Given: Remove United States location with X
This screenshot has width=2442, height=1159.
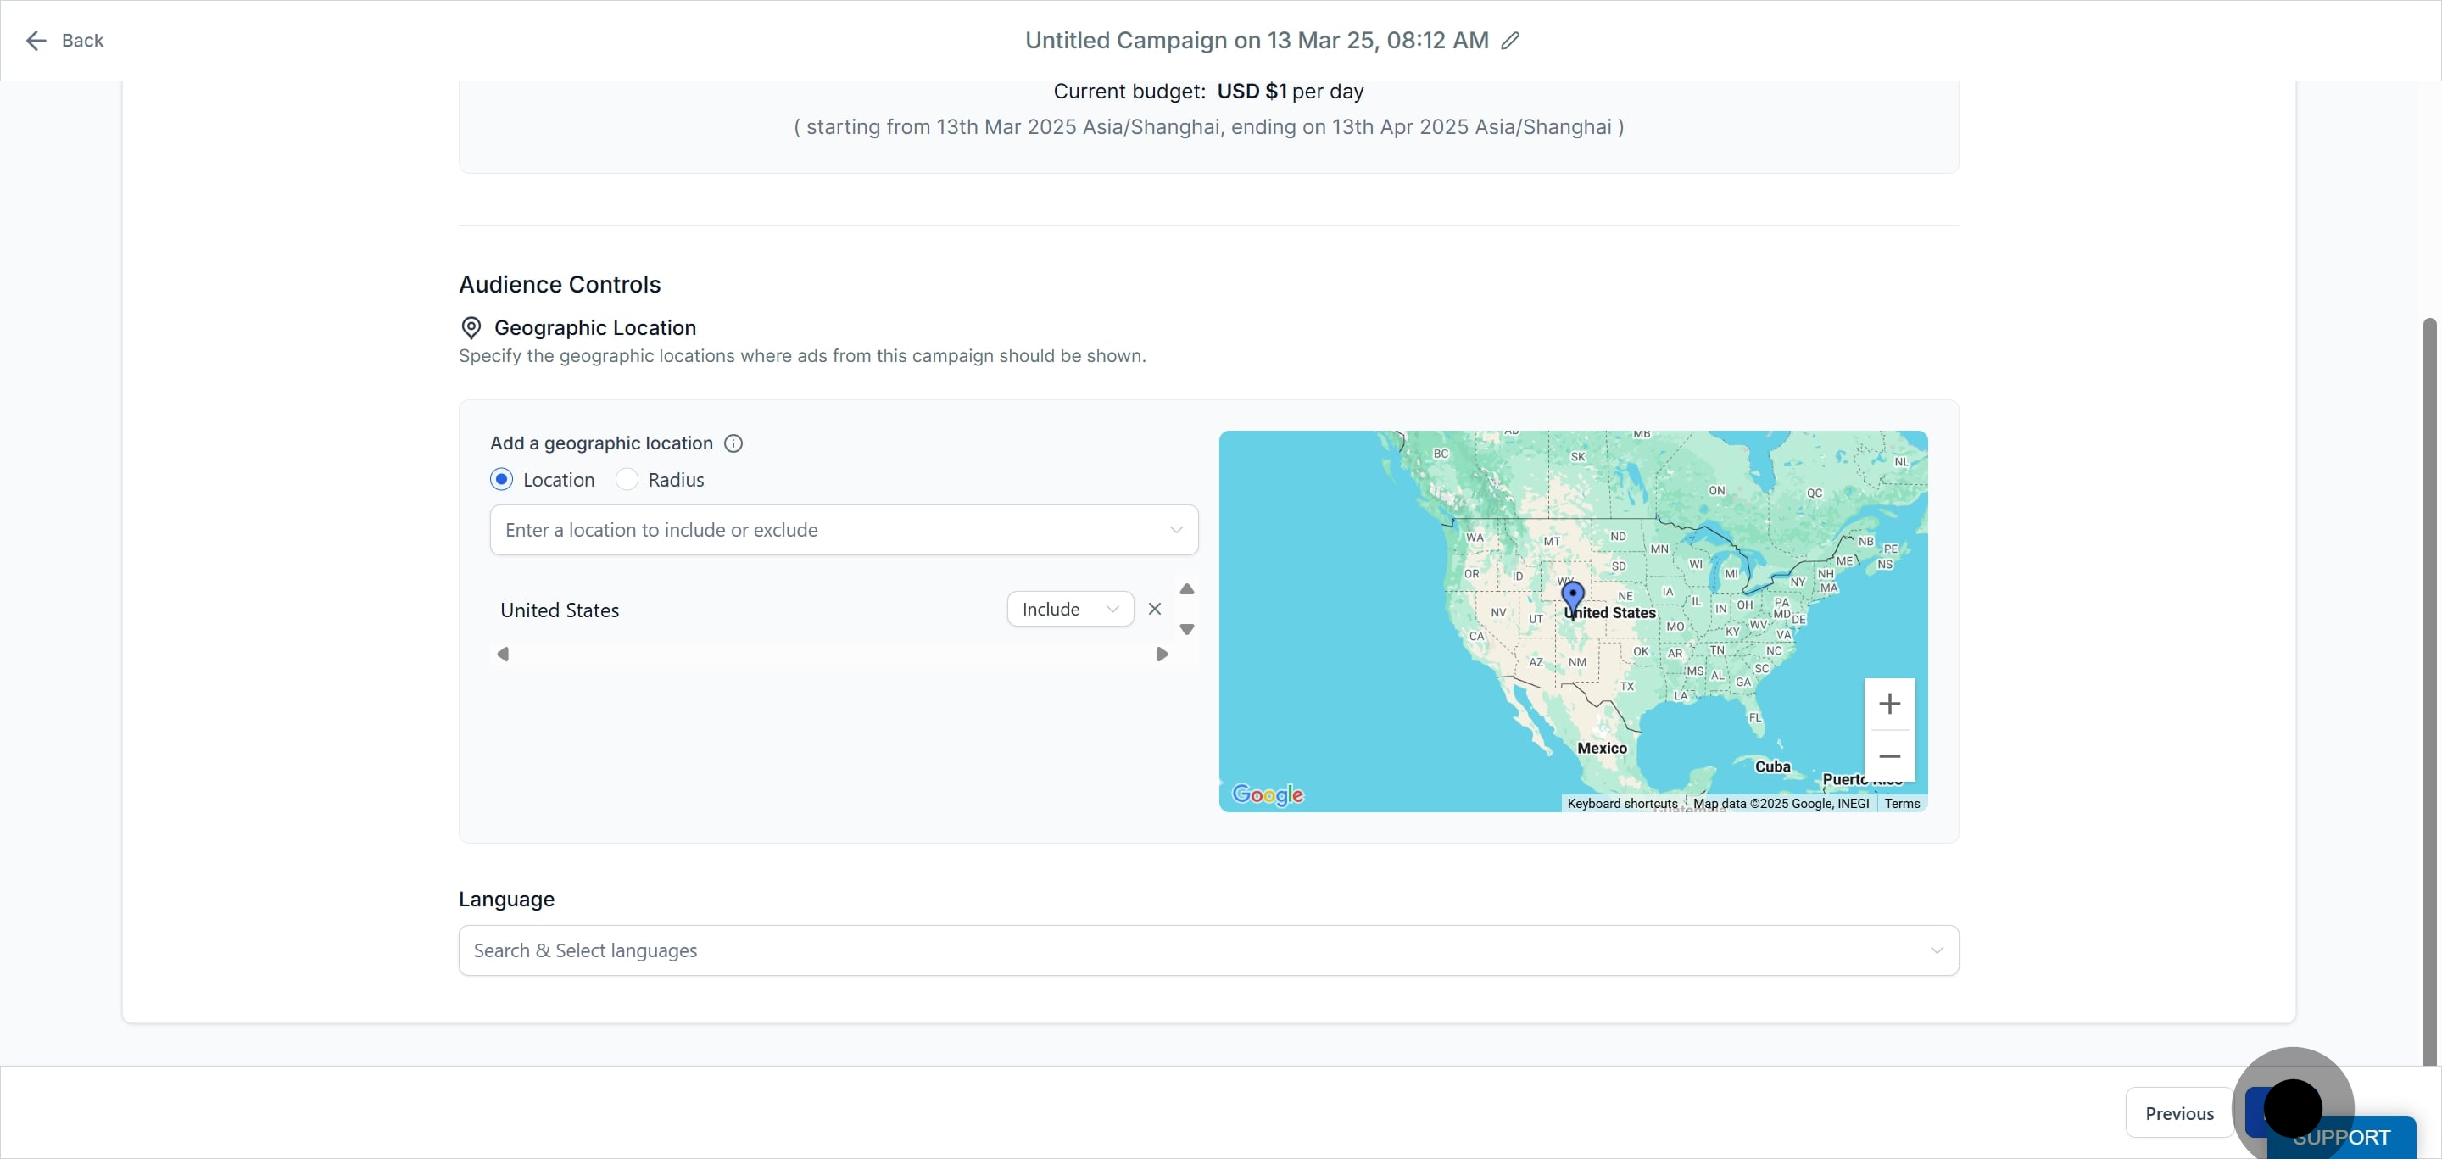Looking at the screenshot, I should 1155,610.
